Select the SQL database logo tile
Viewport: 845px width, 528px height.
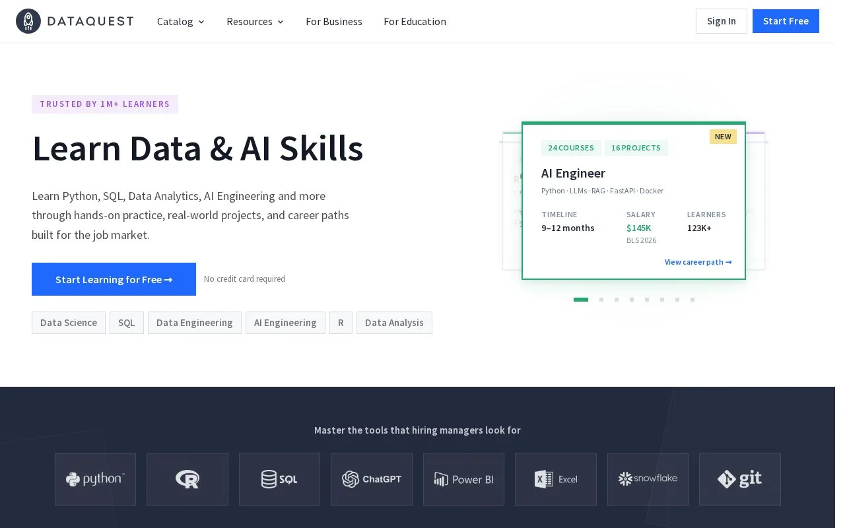(x=279, y=479)
